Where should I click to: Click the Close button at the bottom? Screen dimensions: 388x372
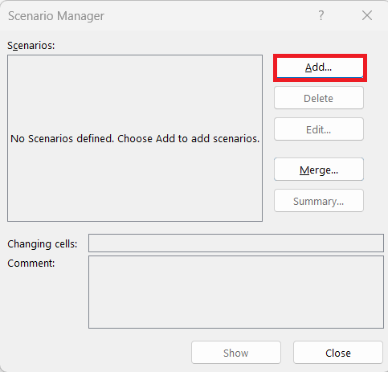click(338, 353)
